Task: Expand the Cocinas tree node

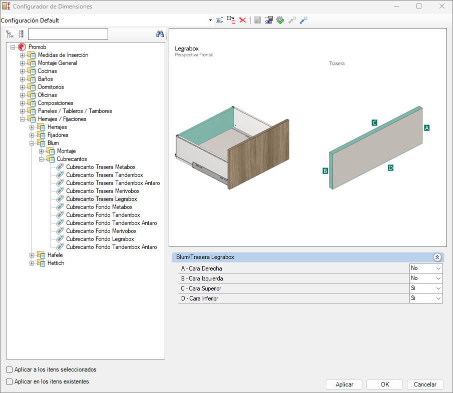Action: 23,71
